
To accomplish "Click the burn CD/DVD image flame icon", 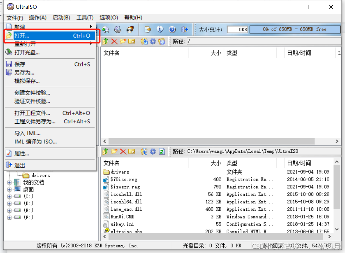I will tap(130, 30).
